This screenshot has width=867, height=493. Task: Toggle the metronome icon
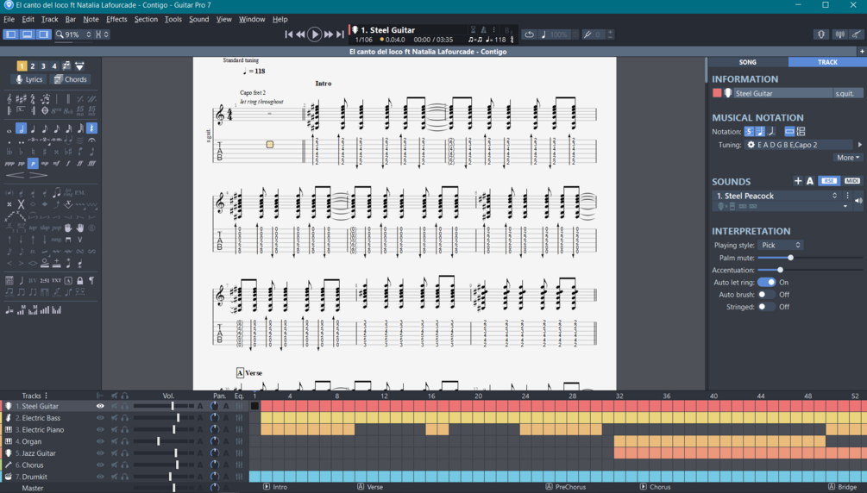click(483, 30)
